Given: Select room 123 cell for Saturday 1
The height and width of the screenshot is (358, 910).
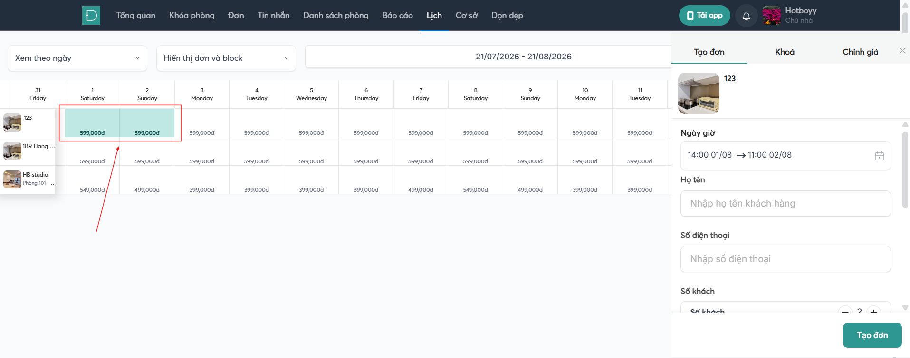Looking at the screenshot, I should pyautogui.click(x=92, y=123).
